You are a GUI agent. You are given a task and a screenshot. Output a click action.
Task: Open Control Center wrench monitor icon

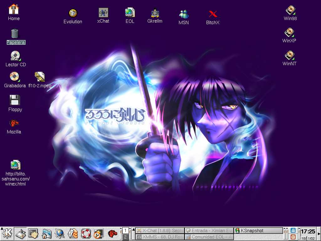[x=99, y=233]
